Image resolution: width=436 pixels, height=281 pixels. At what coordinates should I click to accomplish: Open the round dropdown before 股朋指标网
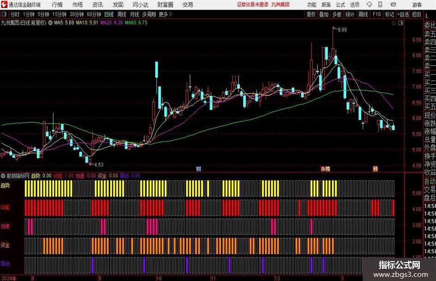(x=3, y=176)
